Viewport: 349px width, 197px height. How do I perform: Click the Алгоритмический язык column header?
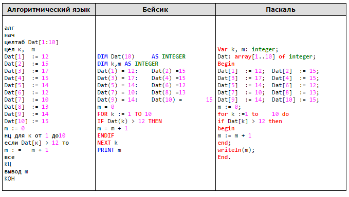tap(49, 10)
